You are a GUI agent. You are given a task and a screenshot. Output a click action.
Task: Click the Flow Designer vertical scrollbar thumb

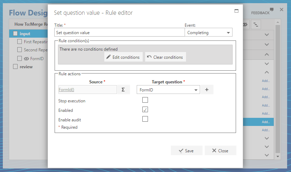click(278, 89)
